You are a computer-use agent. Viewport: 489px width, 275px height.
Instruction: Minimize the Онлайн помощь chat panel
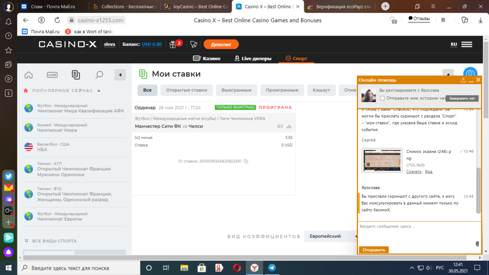pos(471,81)
